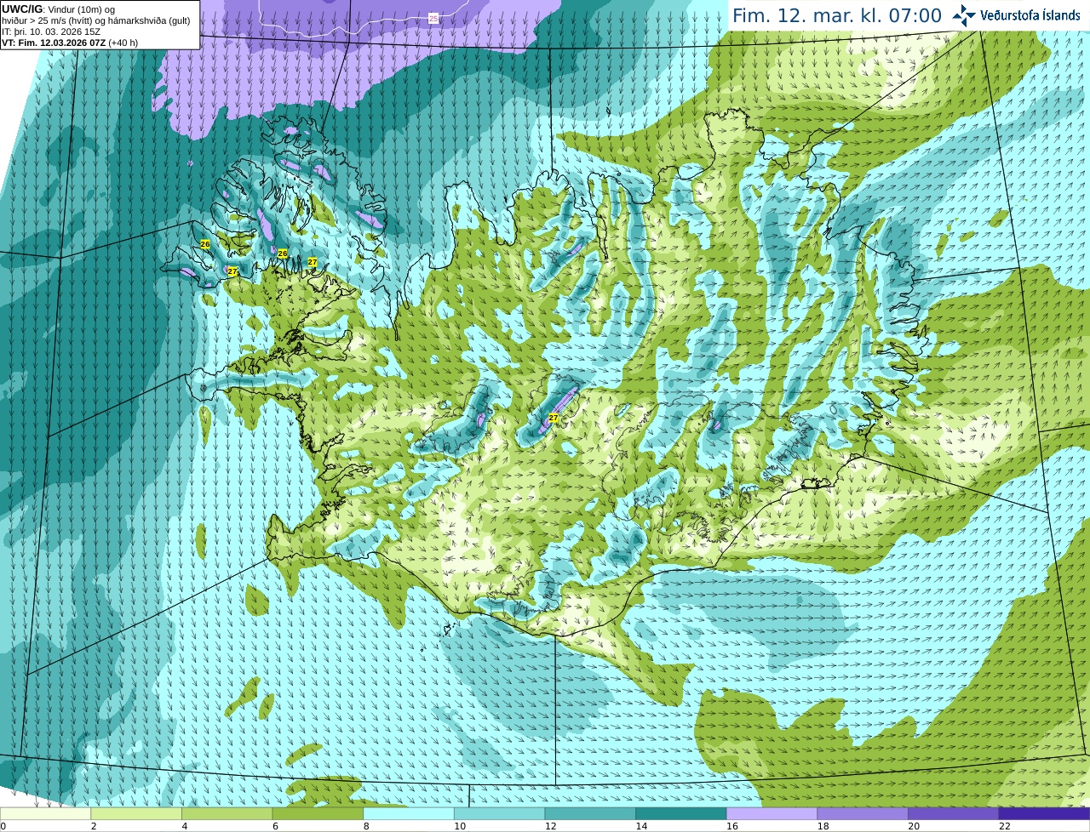Viewport: 1090px width, 832px height.
Task: Click the legend tick label '20'
Action: pos(914,826)
